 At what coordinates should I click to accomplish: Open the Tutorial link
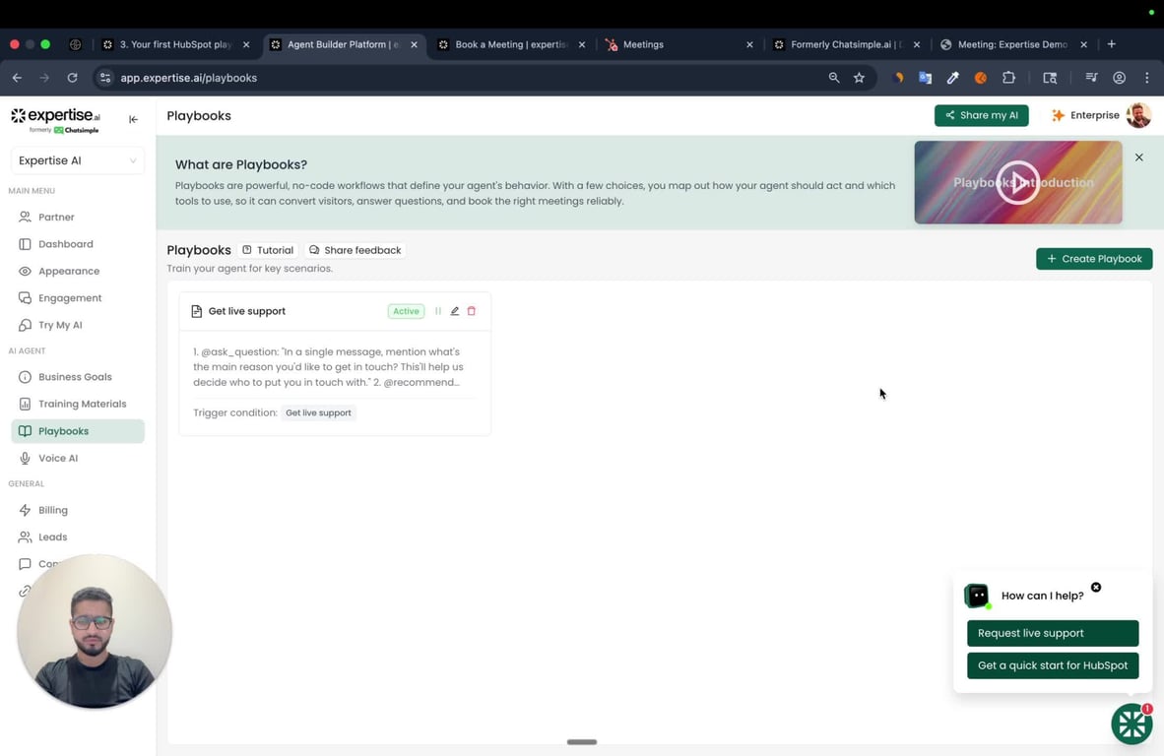coord(267,250)
